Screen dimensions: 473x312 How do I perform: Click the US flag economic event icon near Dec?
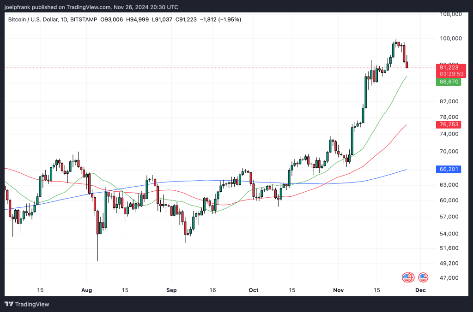(x=423, y=277)
